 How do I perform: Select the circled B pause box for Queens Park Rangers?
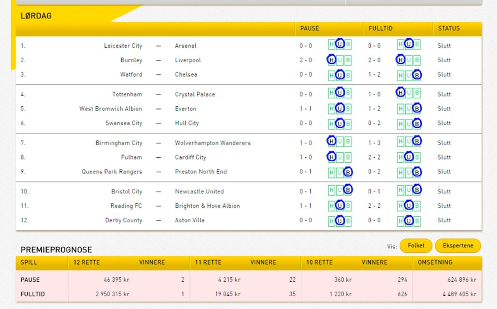point(347,172)
